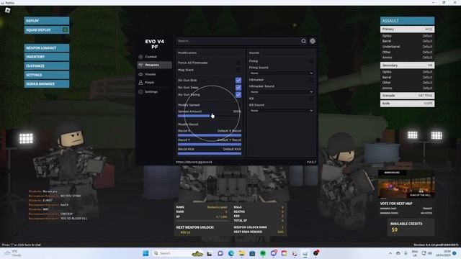Click the chat bar to start chatting

tap(22, 245)
